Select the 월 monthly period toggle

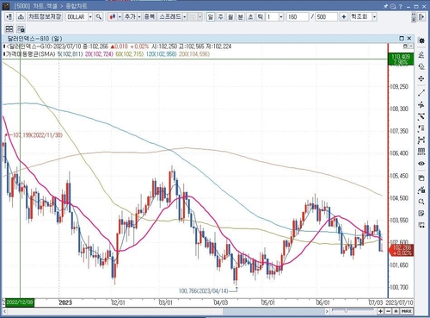pos(230,17)
